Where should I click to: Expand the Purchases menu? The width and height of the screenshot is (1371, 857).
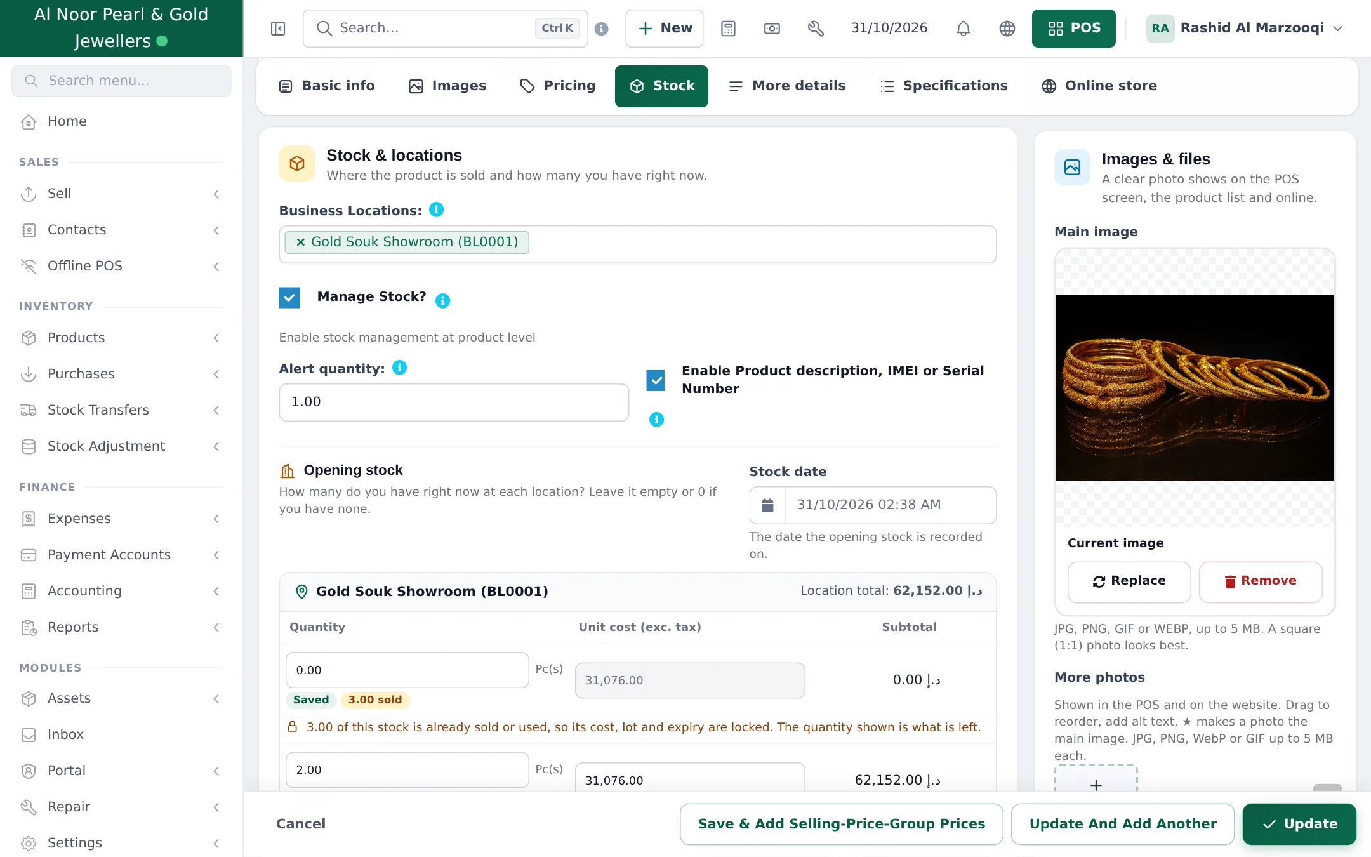click(x=121, y=374)
